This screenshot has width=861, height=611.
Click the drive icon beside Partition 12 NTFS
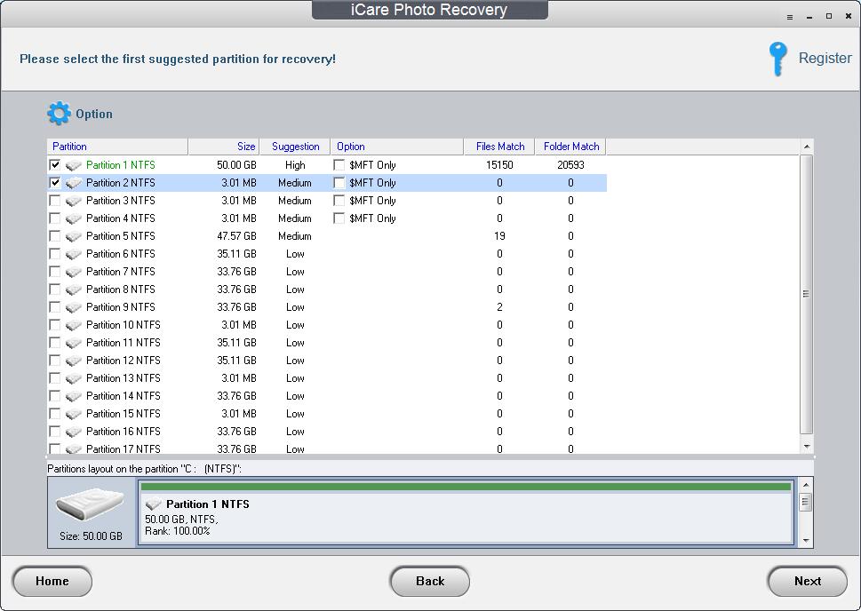coord(73,361)
